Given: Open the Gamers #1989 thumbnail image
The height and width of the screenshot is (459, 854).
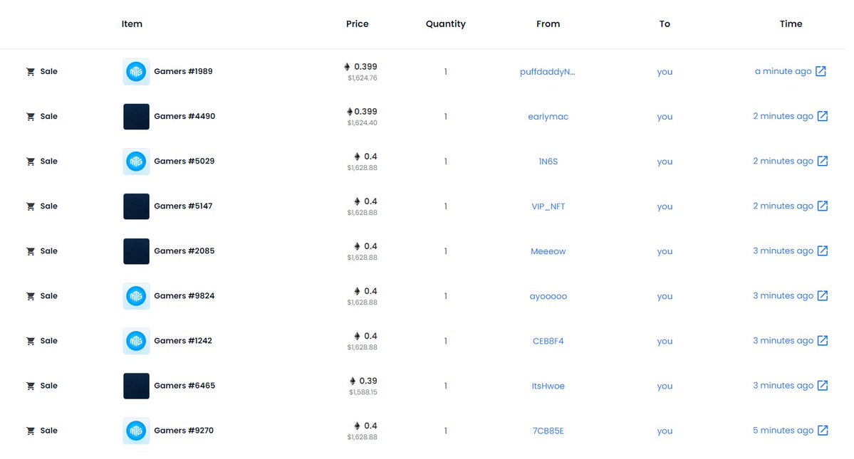Looking at the screenshot, I should [136, 71].
